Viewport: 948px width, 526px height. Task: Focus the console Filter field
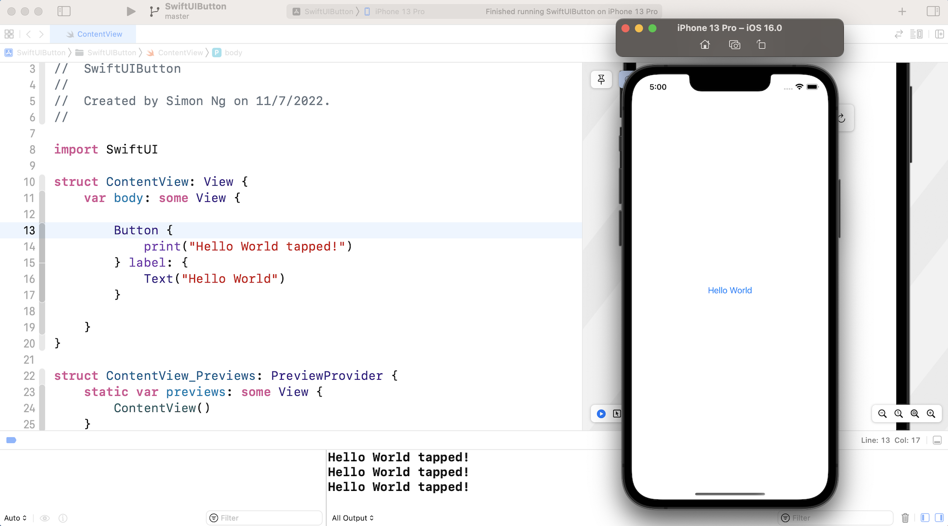(x=835, y=518)
